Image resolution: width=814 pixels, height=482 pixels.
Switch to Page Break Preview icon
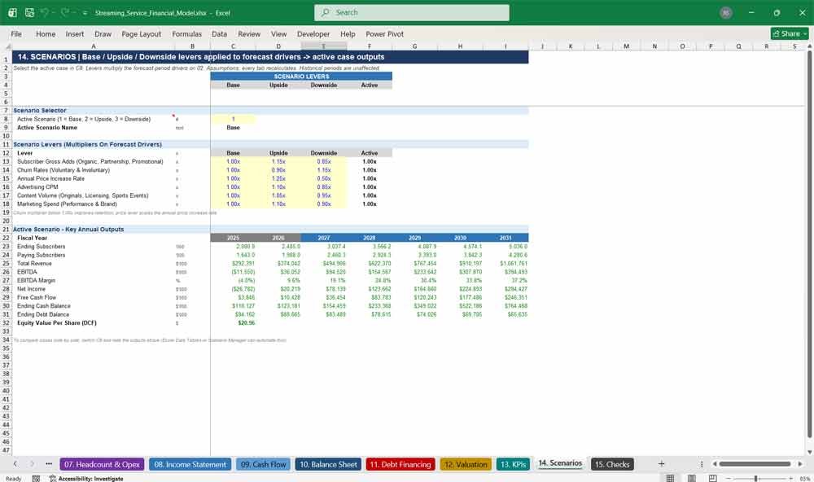713,478
